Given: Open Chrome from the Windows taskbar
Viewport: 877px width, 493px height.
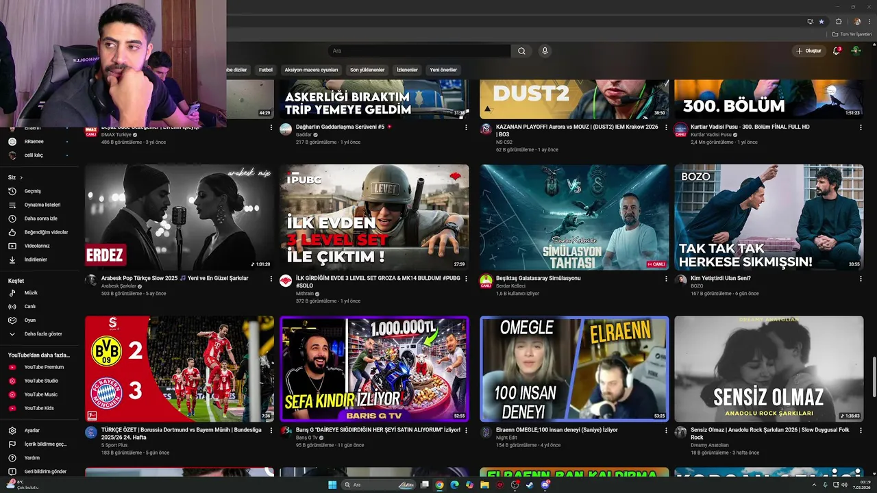Looking at the screenshot, I should click(439, 485).
